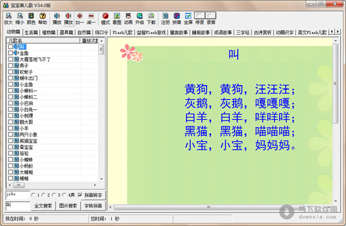Select tone radio button 4声
The width and height of the screenshot is (346, 226).
64,195
